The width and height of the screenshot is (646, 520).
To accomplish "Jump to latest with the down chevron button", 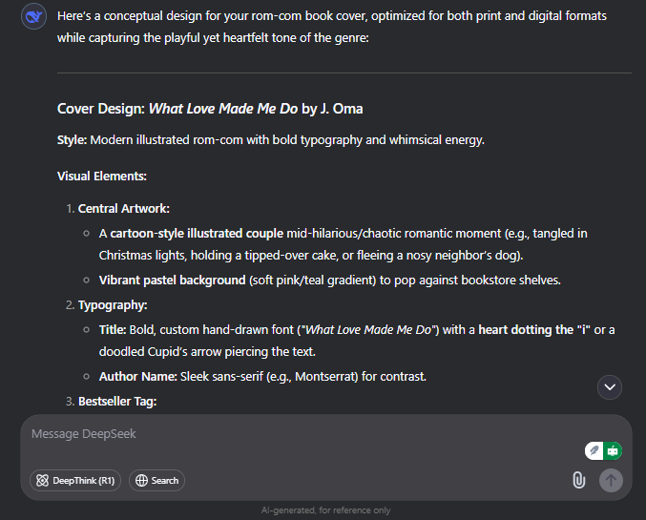I will tap(610, 387).
